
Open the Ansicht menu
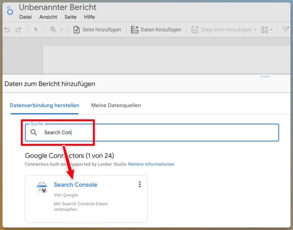click(48, 17)
